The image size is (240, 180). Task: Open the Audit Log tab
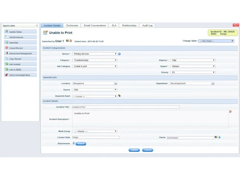pos(147,25)
